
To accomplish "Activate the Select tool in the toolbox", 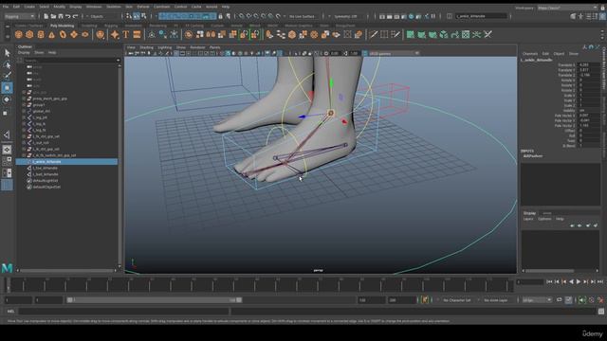I will [x=7, y=53].
